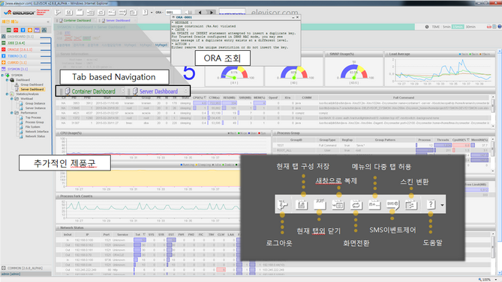Toggle the menu multi-tab allow icon
This screenshot has width=502, height=282.
pyautogui.click(x=112, y=13)
